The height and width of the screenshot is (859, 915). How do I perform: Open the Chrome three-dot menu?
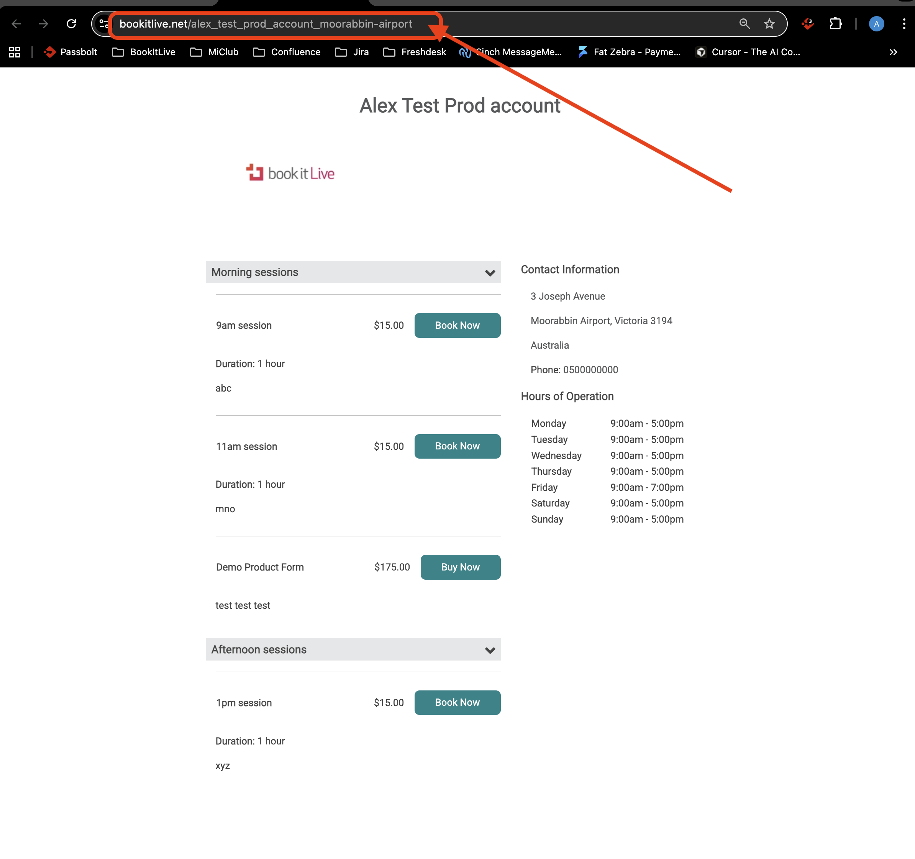[904, 24]
